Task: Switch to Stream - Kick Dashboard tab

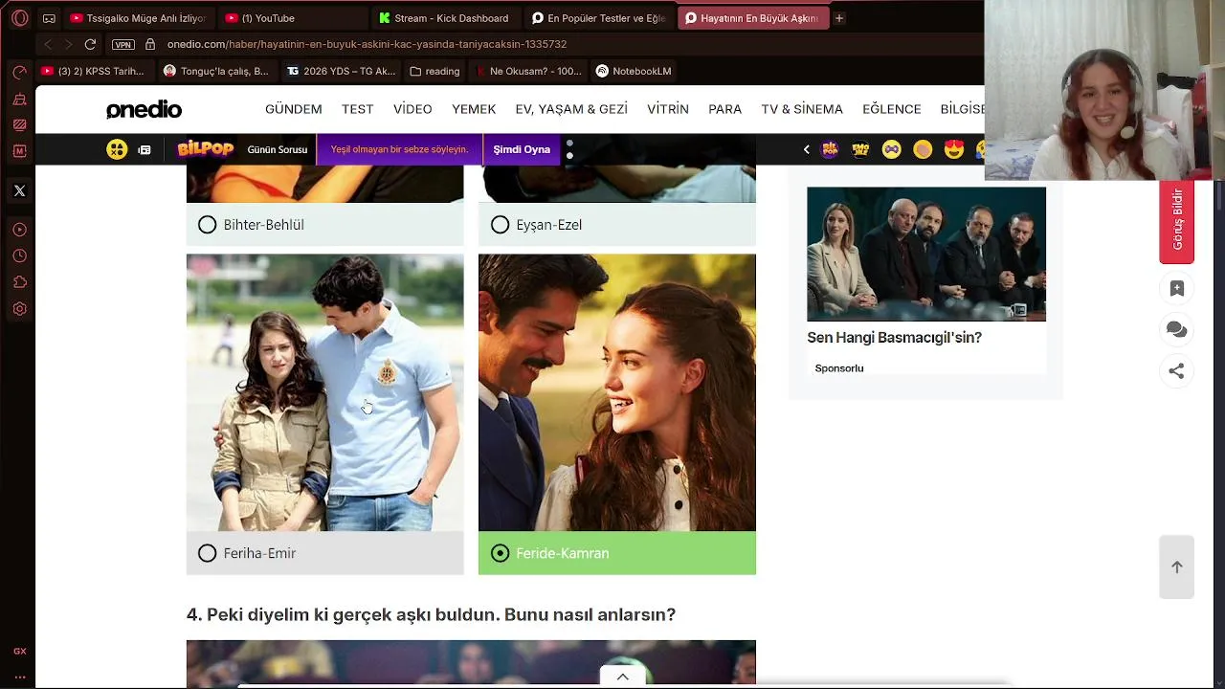Action: pos(446,18)
